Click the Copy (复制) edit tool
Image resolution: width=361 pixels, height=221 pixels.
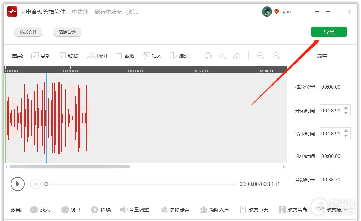(x=41, y=56)
